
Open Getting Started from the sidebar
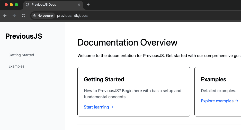pos(21,55)
